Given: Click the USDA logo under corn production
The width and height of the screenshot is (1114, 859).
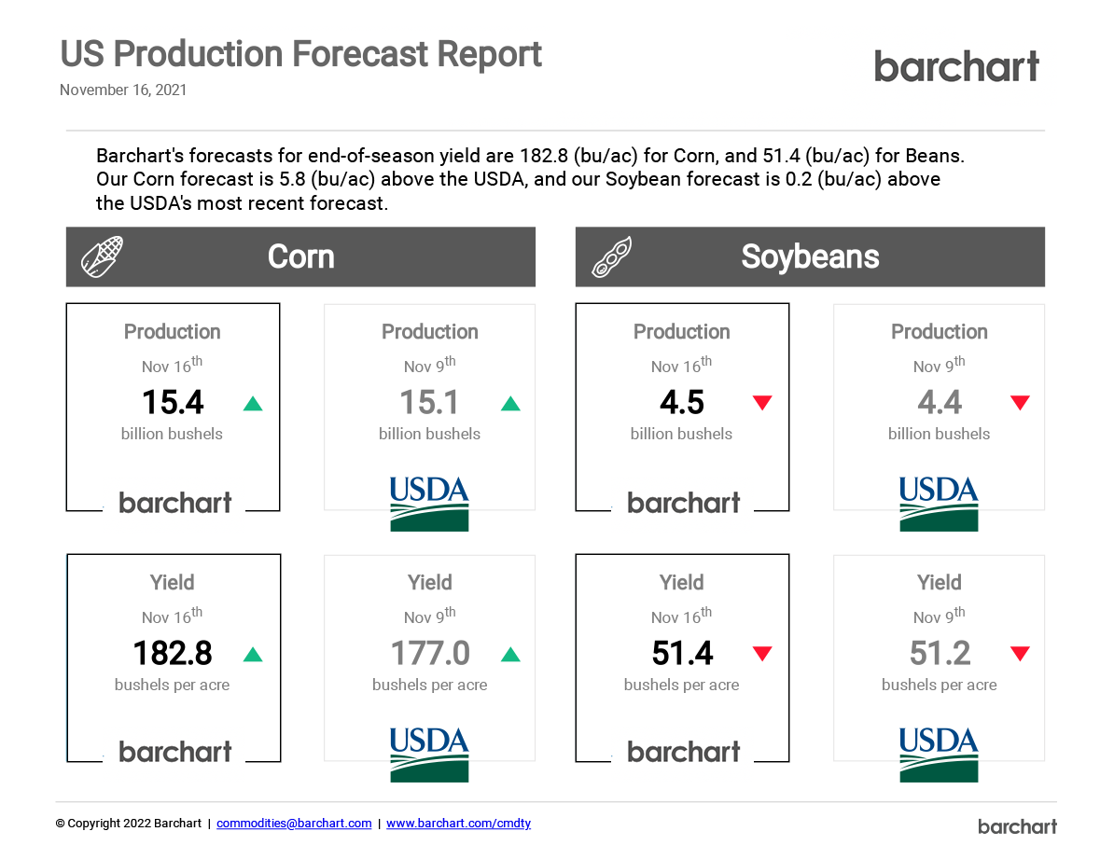Looking at the screenshot, I should point(429,504).
